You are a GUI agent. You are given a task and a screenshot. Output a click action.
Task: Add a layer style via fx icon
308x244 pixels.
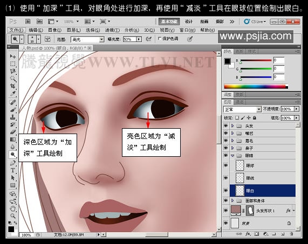[248, 234]
